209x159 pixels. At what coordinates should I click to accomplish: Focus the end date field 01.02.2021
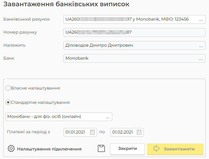click(122, 132)
